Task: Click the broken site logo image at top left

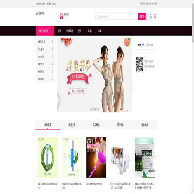Action: (x=40, y=13)
